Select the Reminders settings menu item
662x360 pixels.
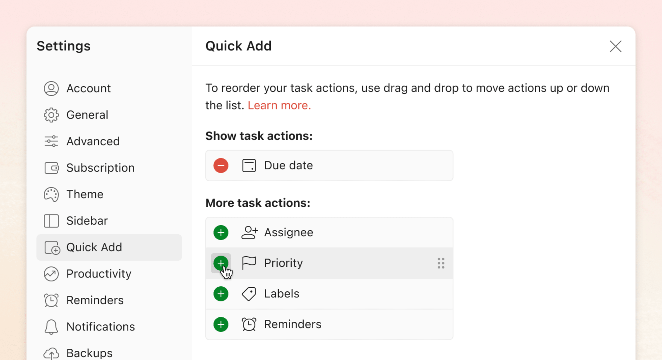pyautogui.click(x=95, y=300)
